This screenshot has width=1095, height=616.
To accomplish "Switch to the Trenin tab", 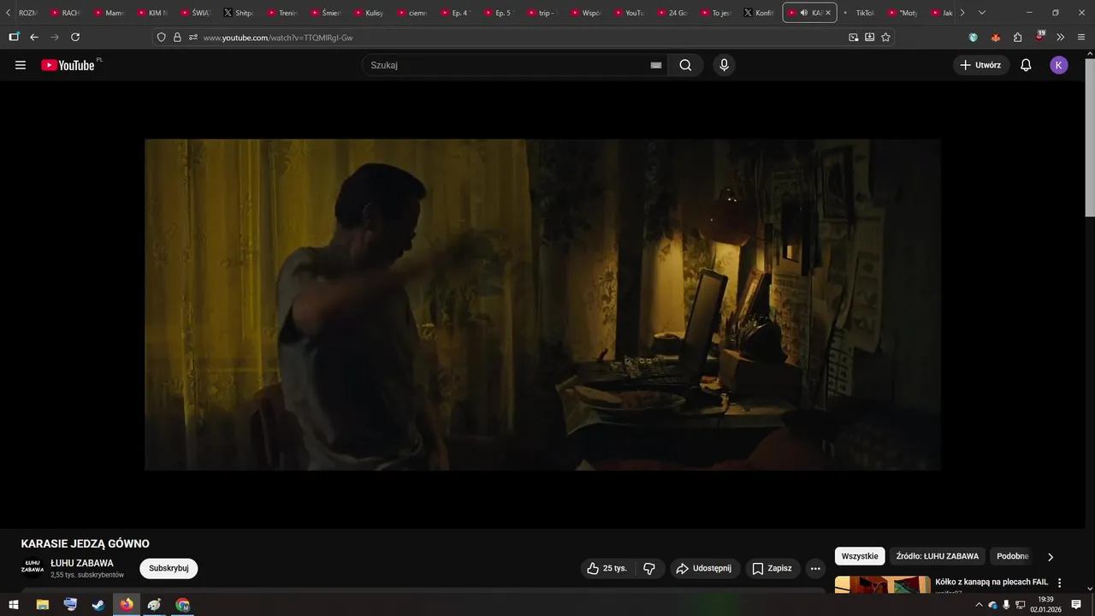I will (283, 13).
